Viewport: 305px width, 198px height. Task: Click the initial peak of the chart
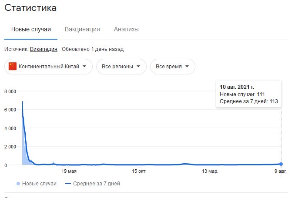click(x=22, y=102)
